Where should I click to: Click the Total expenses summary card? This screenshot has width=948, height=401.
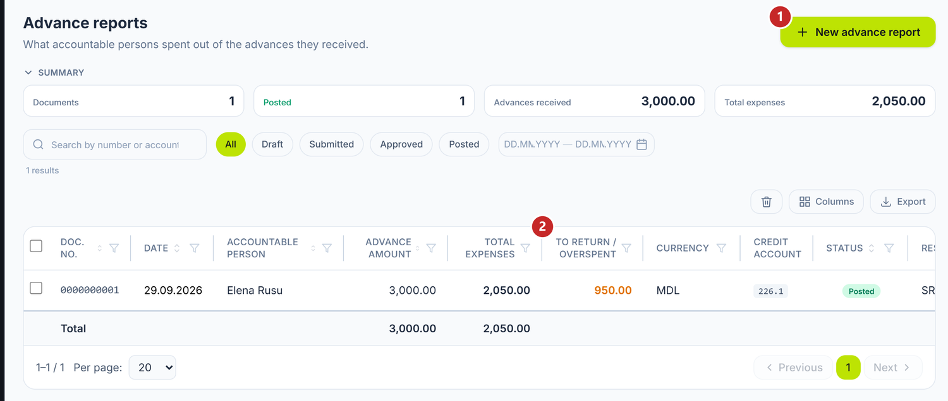(x=825, y=101)
